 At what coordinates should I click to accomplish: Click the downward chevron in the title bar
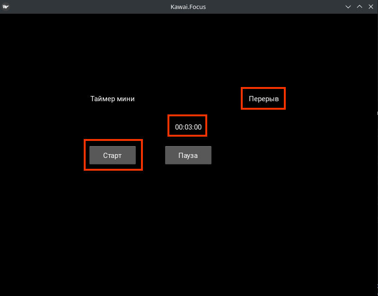tap(349, 7)
